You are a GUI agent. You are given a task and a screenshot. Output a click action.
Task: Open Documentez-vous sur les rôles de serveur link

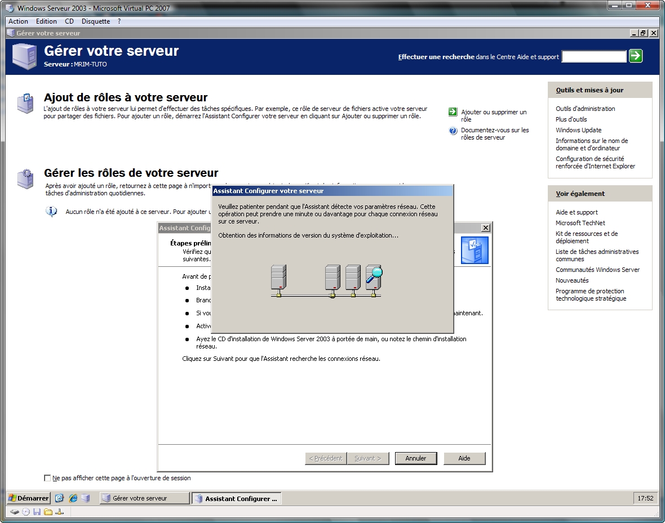[495, 134]
